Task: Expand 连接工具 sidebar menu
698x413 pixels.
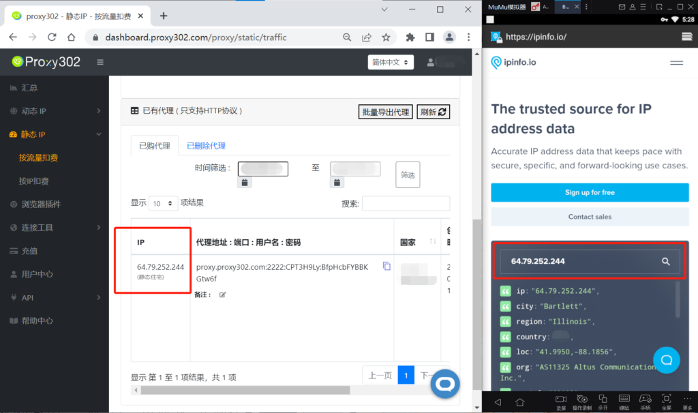Action: pos(55,228)
